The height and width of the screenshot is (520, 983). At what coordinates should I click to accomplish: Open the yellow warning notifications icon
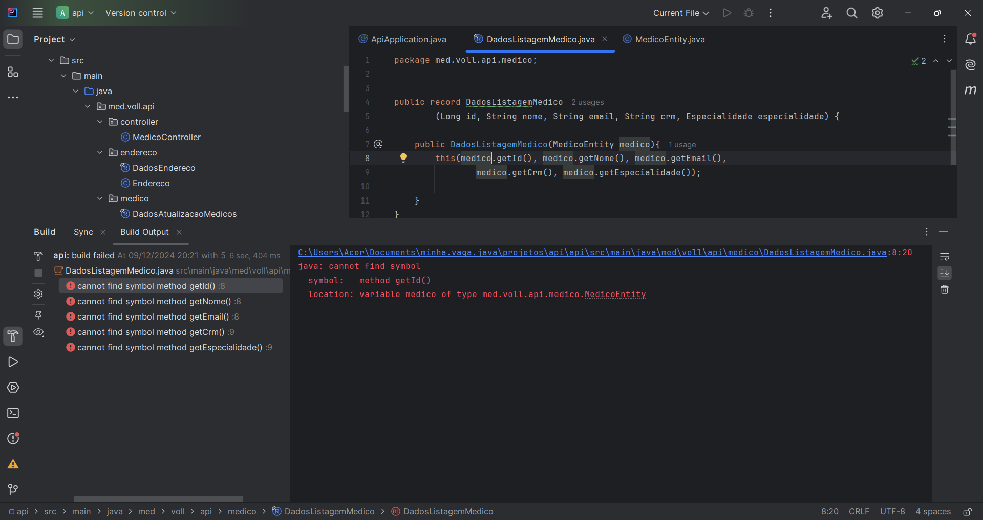[13, 464]
